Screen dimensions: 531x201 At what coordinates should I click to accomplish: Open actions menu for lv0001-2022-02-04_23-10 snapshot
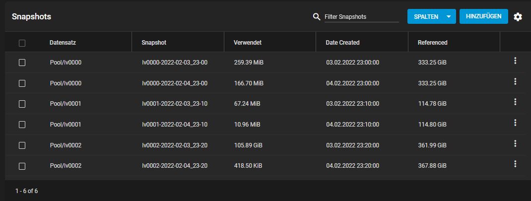(515, 123)
